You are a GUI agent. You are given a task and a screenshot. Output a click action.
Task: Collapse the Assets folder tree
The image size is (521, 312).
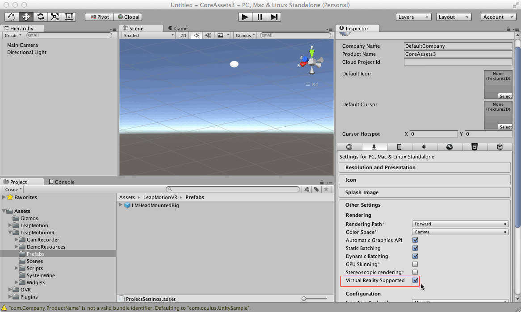click(x=4, y=211)
